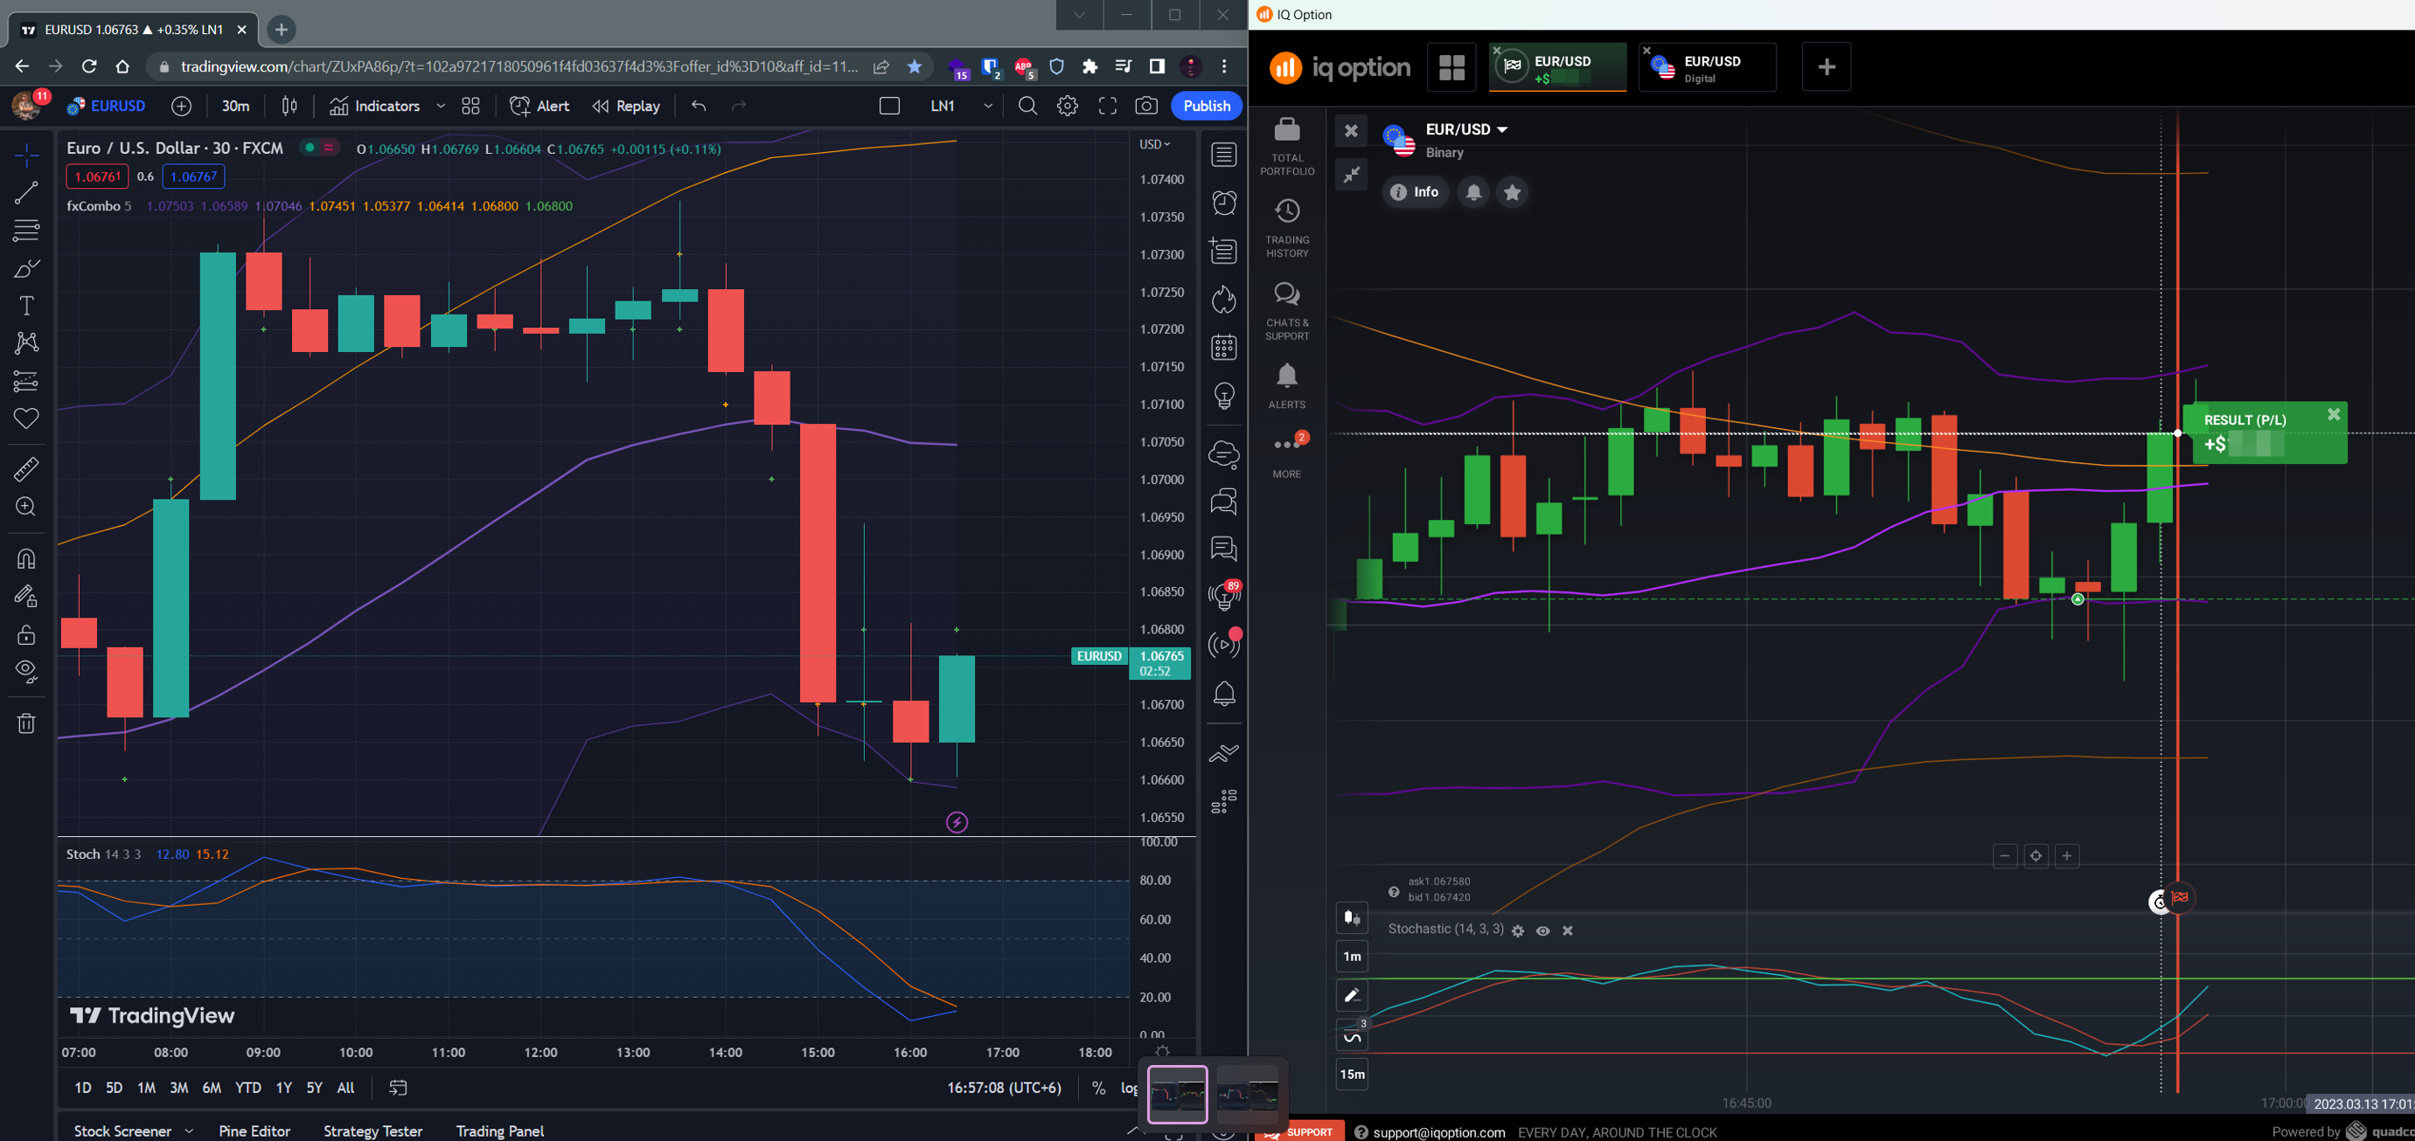Click the blue Publish button
Image resolution: width=2415 pixels, height=1141 pixels.
tap(1207, 106)
